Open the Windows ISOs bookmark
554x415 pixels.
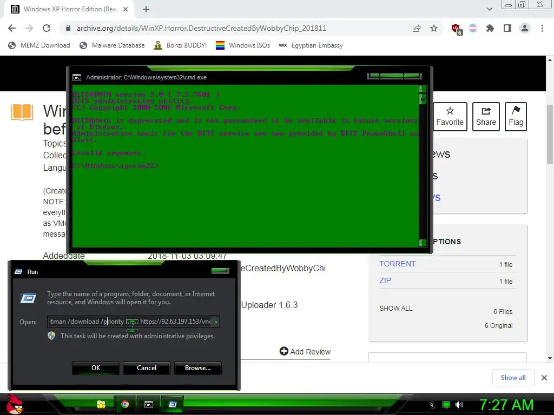(243, 45)
